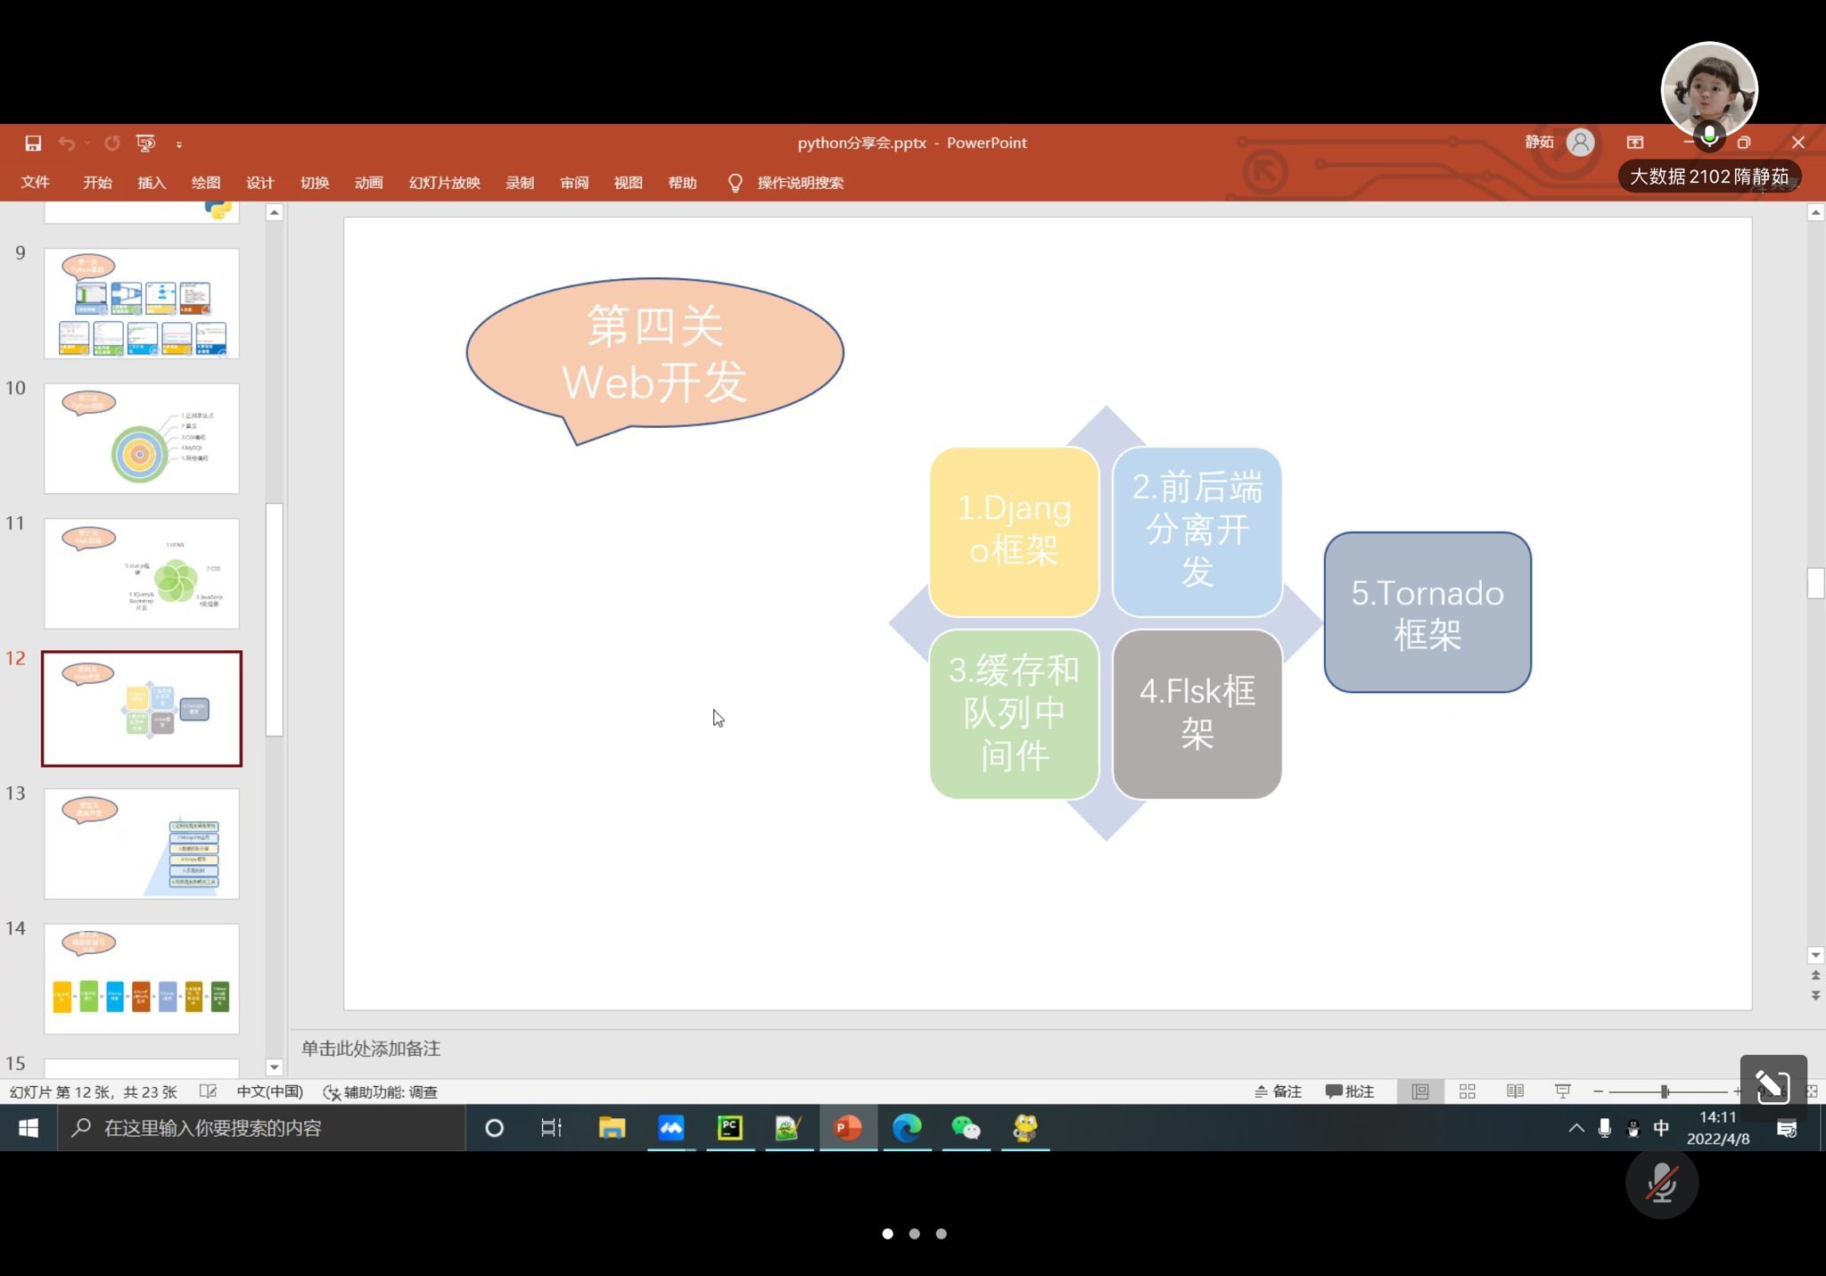Click the spell check icon in status bar
This screenshot has width=1826, height=1276.
[208, 1091]
